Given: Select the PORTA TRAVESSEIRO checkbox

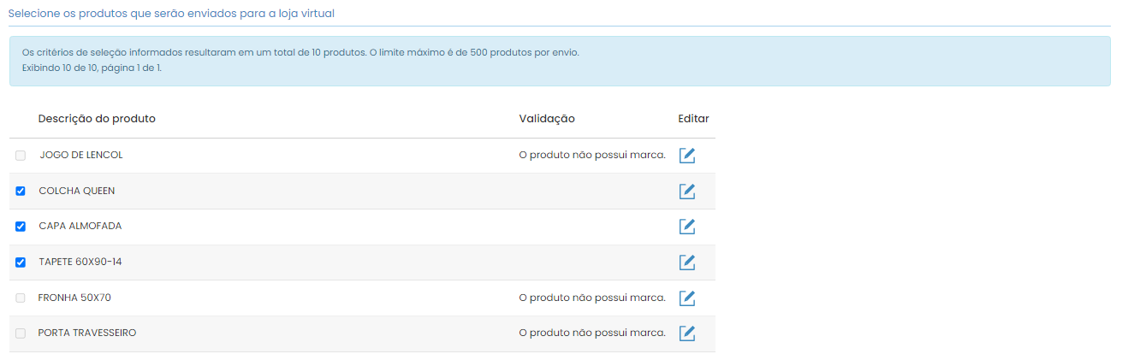Looking at the screenshot, I should (21, 333).
